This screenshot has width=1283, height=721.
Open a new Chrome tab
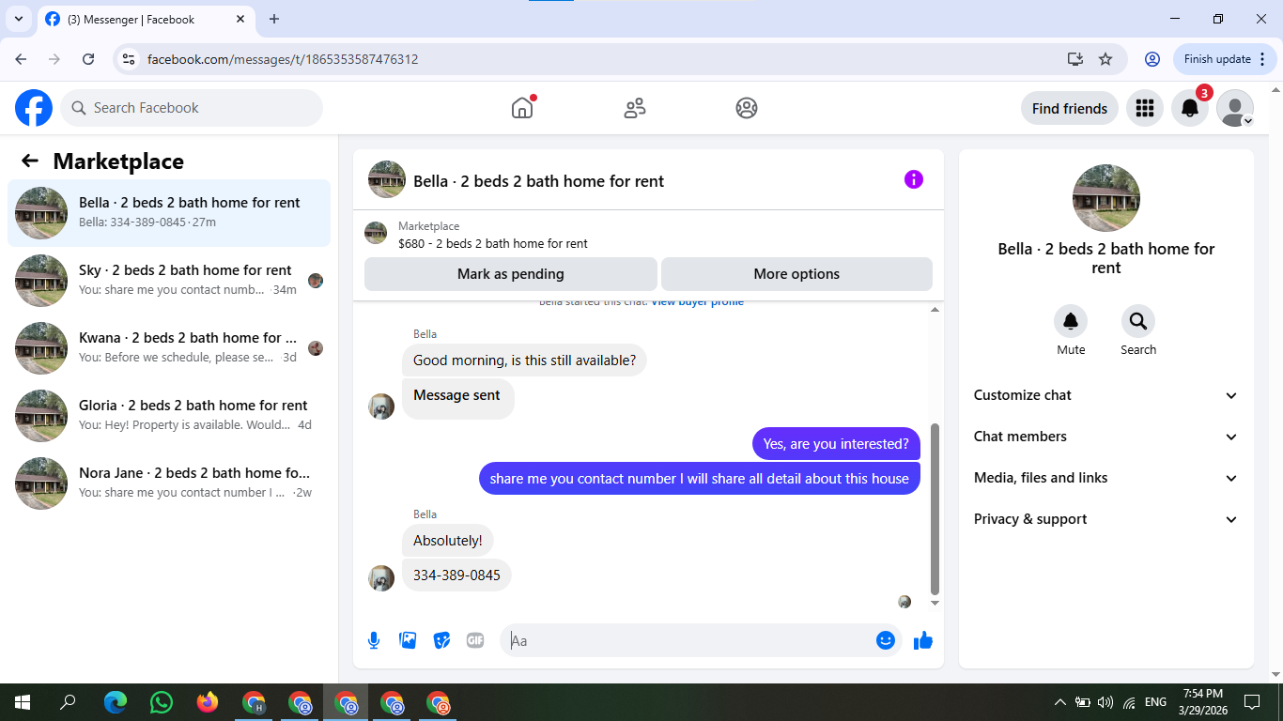click(x=274, y=19)
